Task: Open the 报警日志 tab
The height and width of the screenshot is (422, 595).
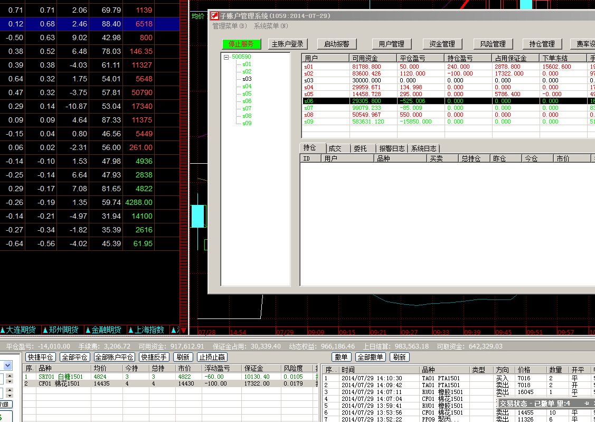Action: (x=392, y=148)
